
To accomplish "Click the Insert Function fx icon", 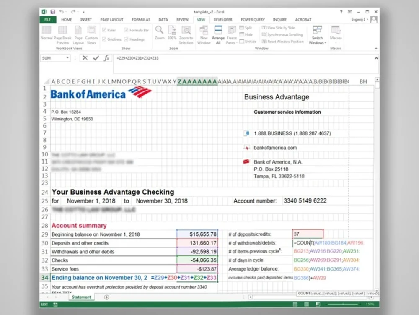I will click(106, 58).
